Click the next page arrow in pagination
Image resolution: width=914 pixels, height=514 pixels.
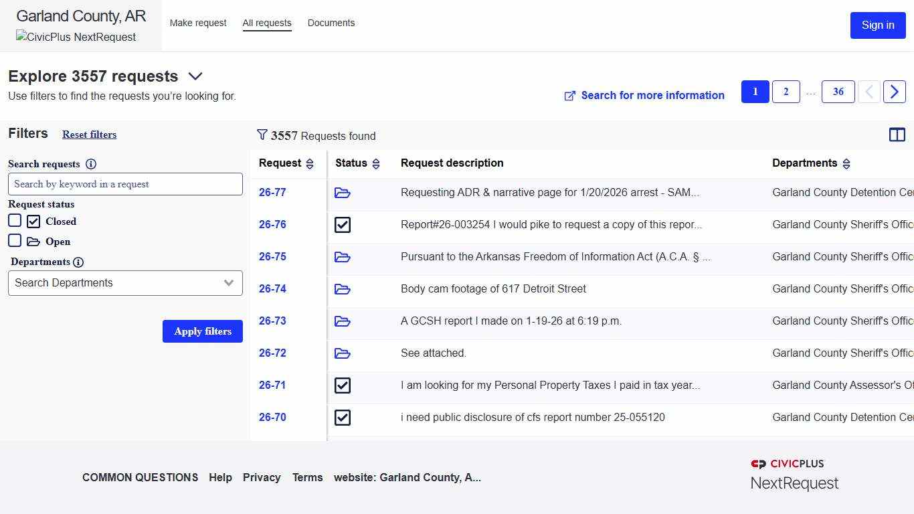pyautogui.click(x=895, y=92)
